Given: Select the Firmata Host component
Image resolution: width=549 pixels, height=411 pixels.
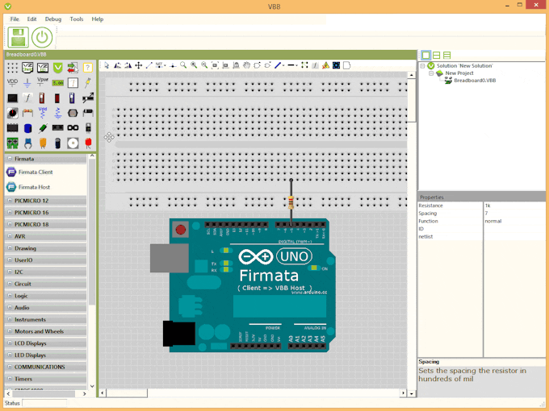Looking at the screenshot, I should tap(33, 187).
